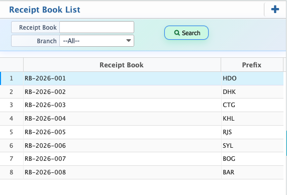Image resolution: width=287 pixels, height=195 pixels.
Task: Click the Search button
Action: click(186, 33)
